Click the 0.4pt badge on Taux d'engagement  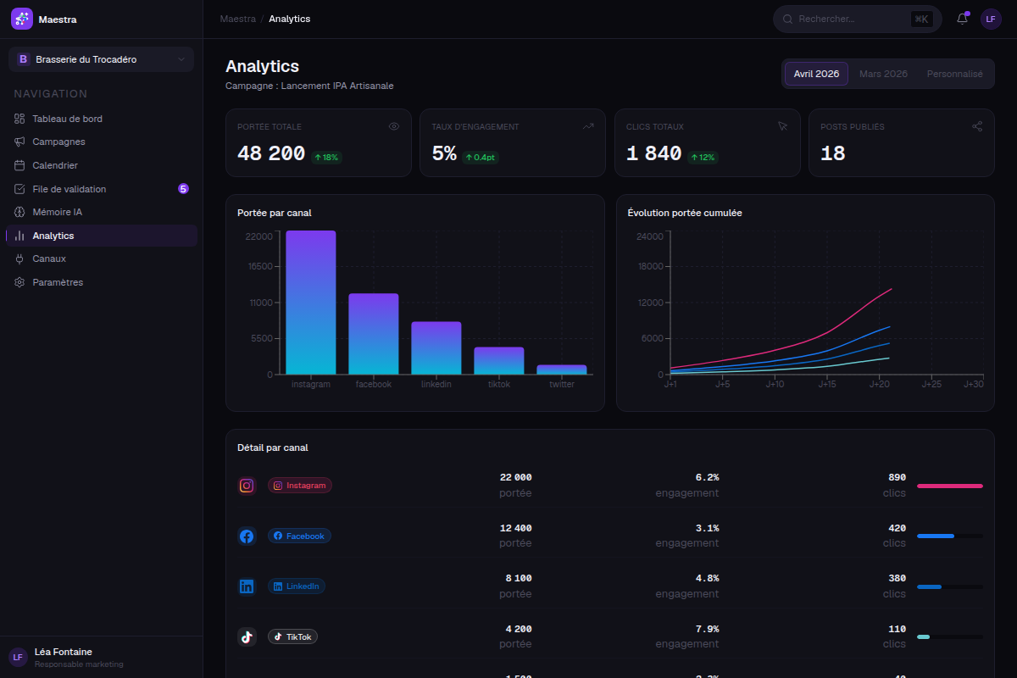(x=481, y=157)
